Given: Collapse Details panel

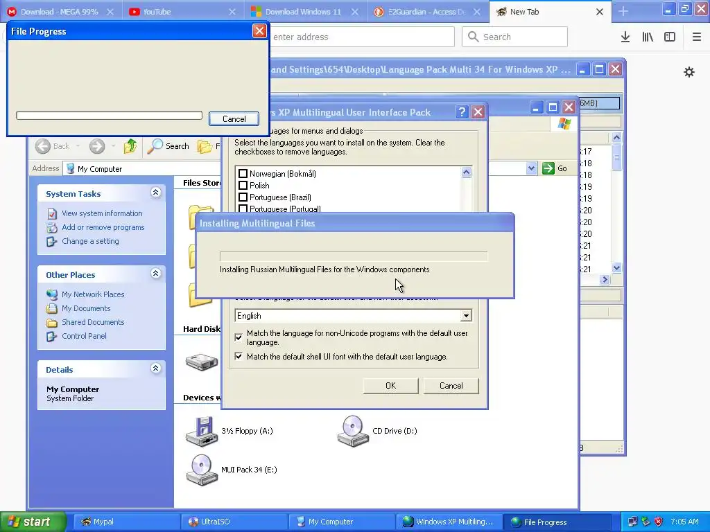Looking at the screenshot, I should coord(156,369).
